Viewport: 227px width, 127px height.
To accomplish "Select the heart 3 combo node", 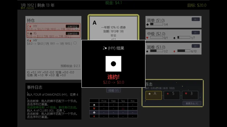I will coord(190,95).
